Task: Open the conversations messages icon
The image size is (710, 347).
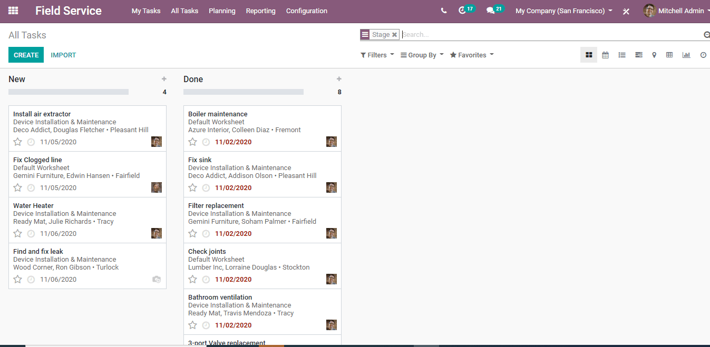Action: tap(491, 11)
